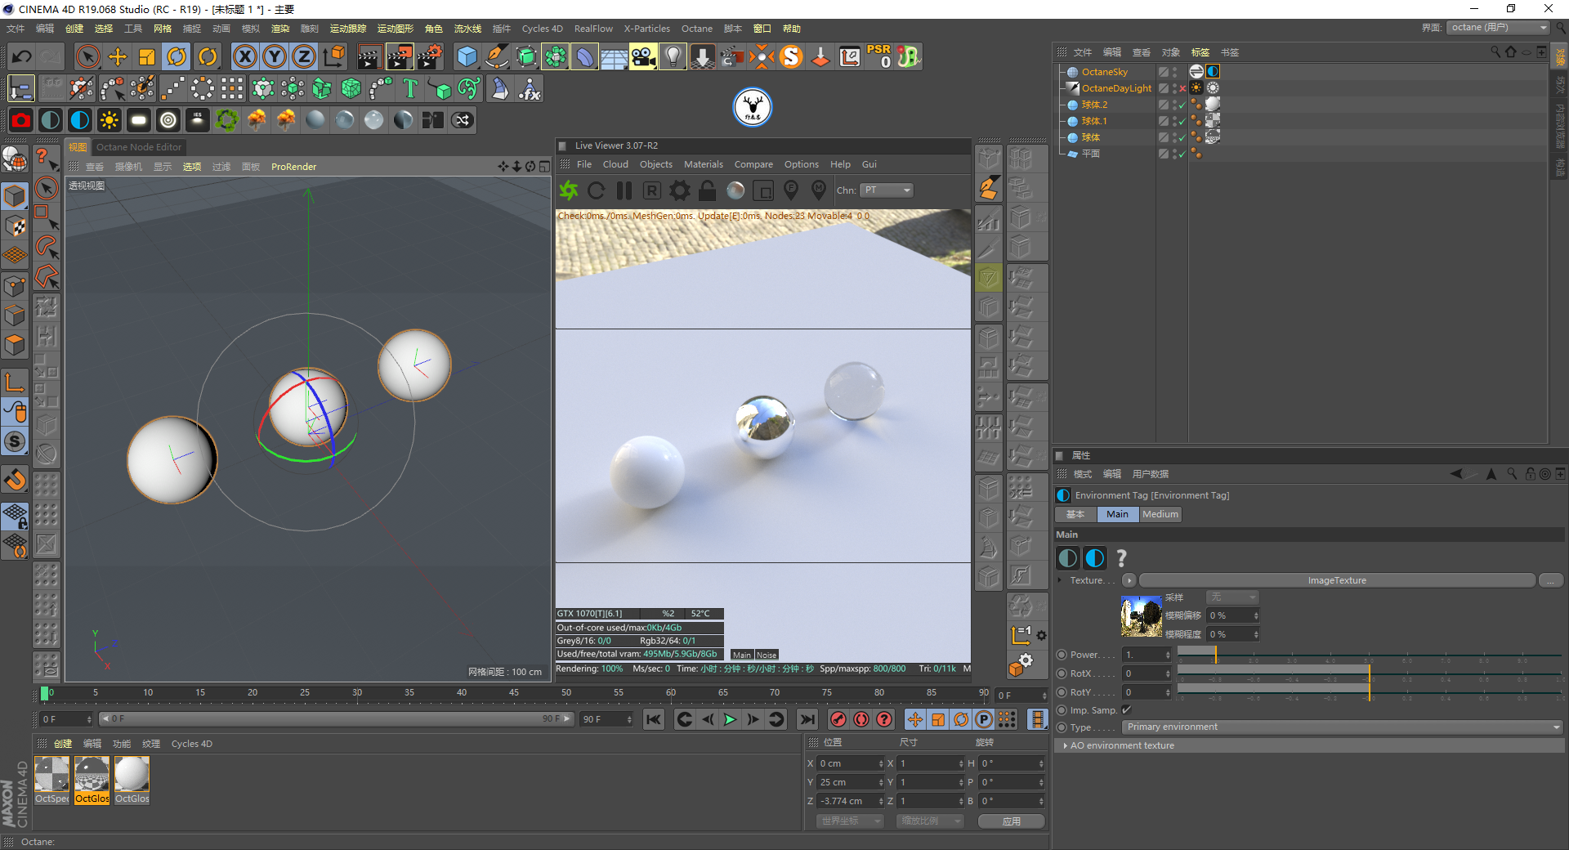Open Live Viewer Materials menu

coord(704,164)
